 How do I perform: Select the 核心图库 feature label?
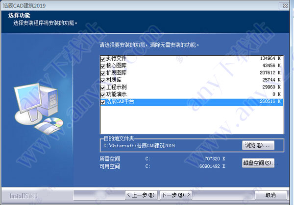pyautogui.click(x=117, y=66)
